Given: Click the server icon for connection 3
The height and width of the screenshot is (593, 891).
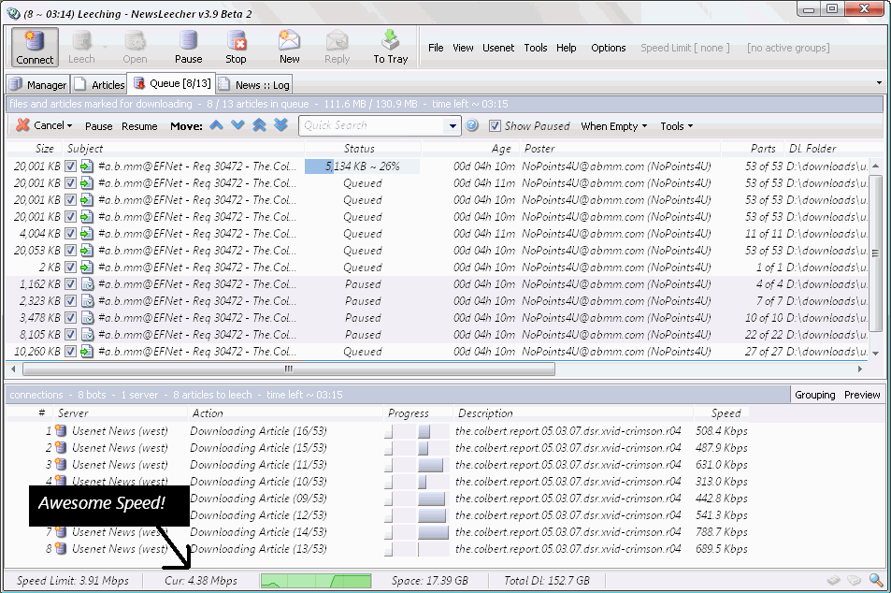Looking at the screenshot, I should [61, 465].
